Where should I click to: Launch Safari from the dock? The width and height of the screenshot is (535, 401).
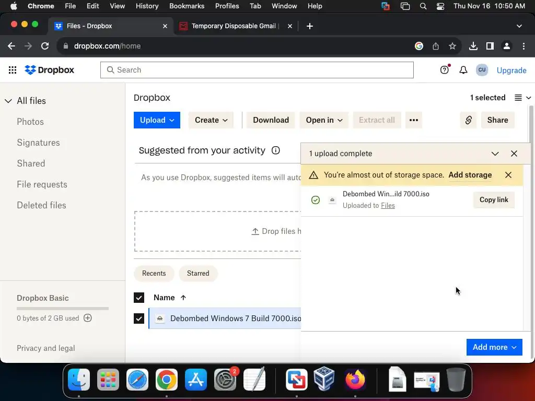coord(137,380)
